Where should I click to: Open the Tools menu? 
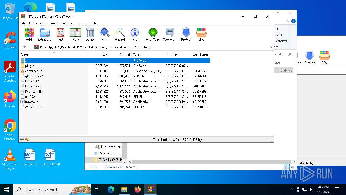click(53, 23)
